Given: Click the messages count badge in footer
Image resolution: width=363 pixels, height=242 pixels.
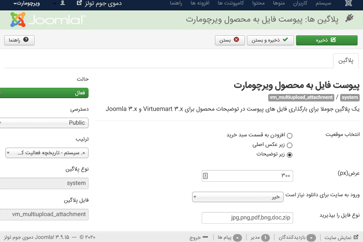Looking at the screenshot, I should tap(237, 237).
